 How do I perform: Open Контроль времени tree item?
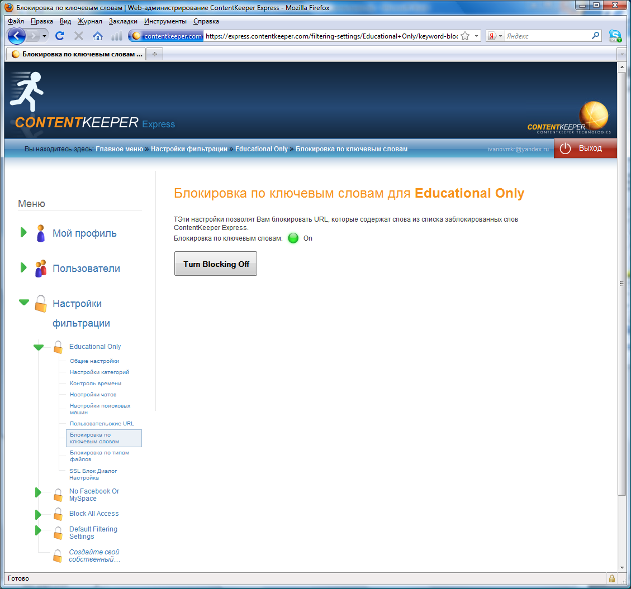[x=96, y=384]
